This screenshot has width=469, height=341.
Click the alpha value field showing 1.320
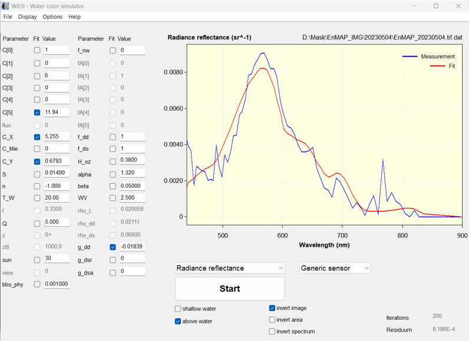click(133, 173)
